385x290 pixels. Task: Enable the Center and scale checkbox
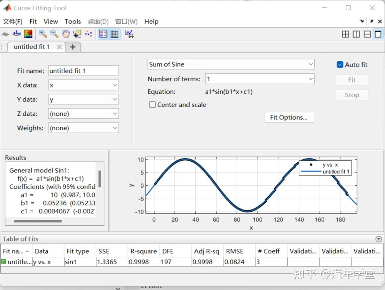click(153, 105)
